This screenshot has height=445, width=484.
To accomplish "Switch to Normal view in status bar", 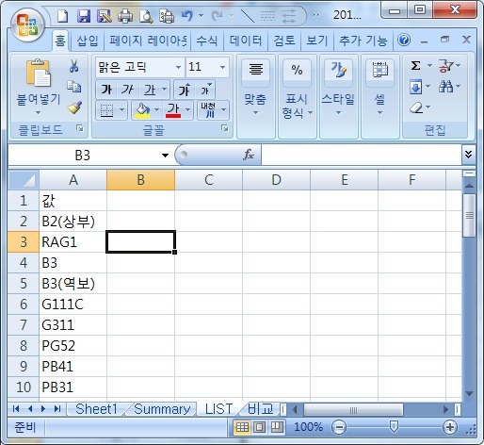I will pyautogui.click(x=242, y=427).
